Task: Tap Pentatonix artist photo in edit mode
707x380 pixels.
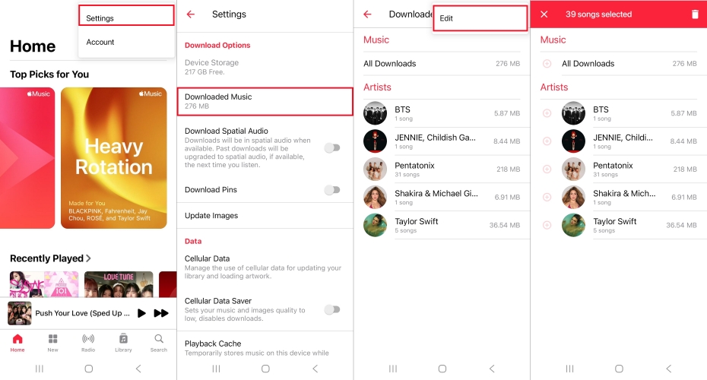Action: (x=573, y=169)
